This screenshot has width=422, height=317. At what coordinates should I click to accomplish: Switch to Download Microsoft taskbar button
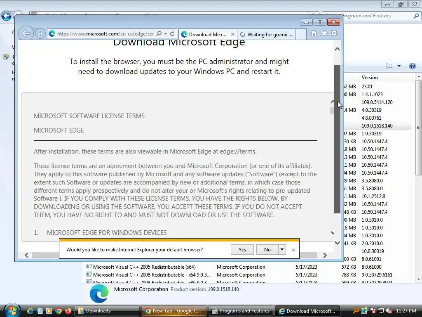click(x=307, y=311)
